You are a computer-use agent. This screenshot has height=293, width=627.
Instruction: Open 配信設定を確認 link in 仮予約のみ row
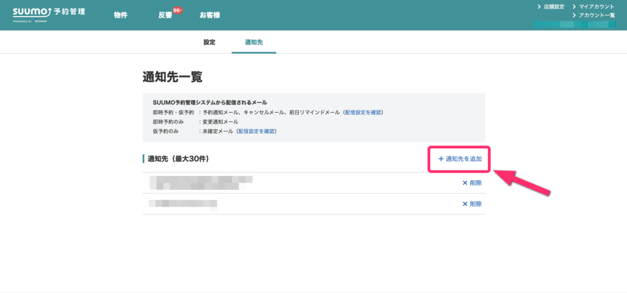[256, 131]
